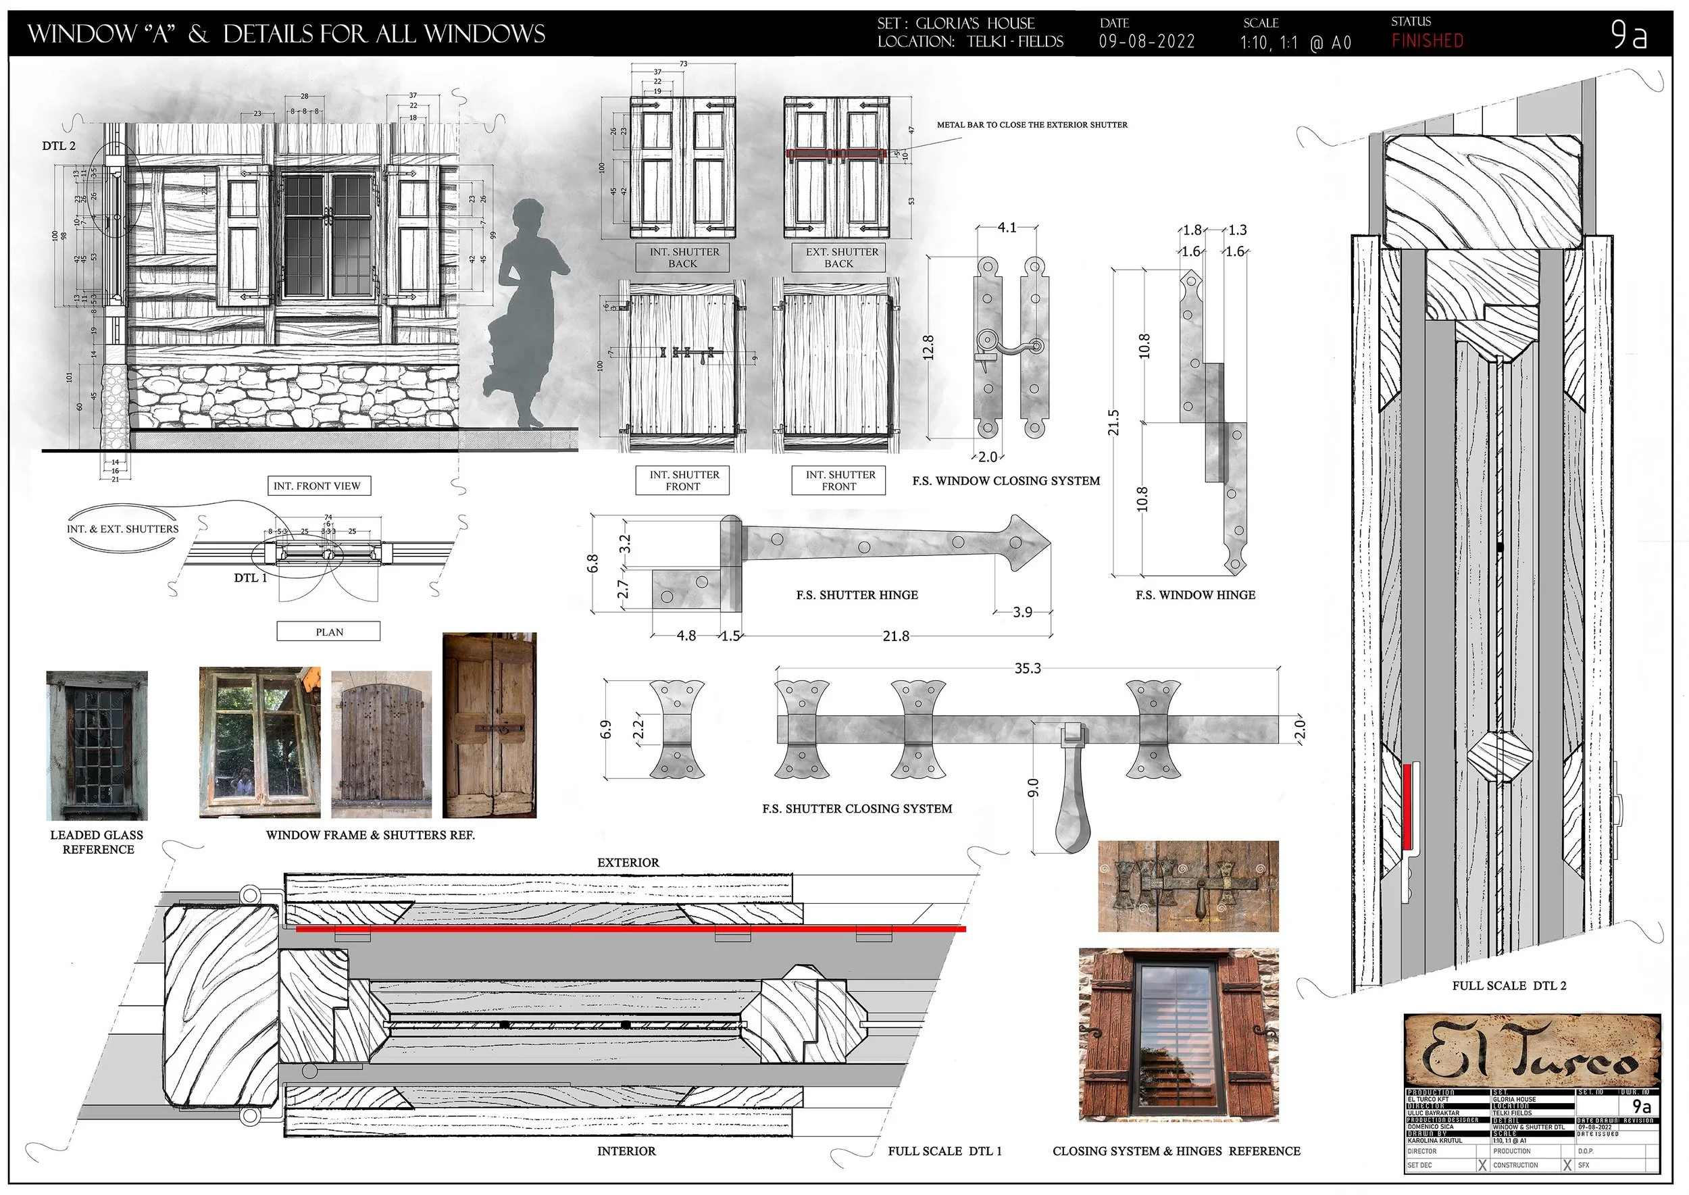
Task: Click the standalone butterfly bracket drawing
Action: (x=676, y=729)
